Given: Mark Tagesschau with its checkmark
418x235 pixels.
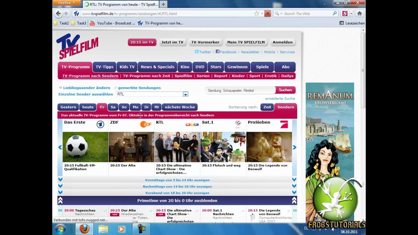Looking at the screenshot, I should [x=105, y=211].
